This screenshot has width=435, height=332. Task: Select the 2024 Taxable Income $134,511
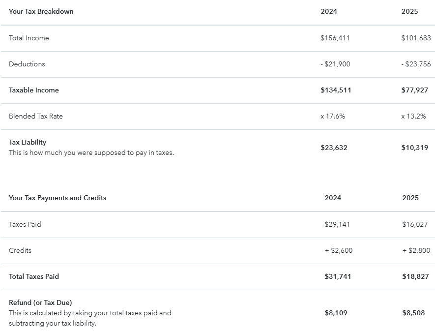336,90
